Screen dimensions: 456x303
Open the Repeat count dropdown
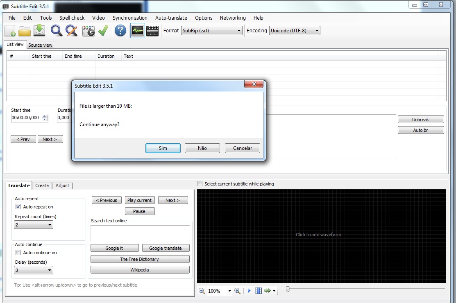click(34, 224)
